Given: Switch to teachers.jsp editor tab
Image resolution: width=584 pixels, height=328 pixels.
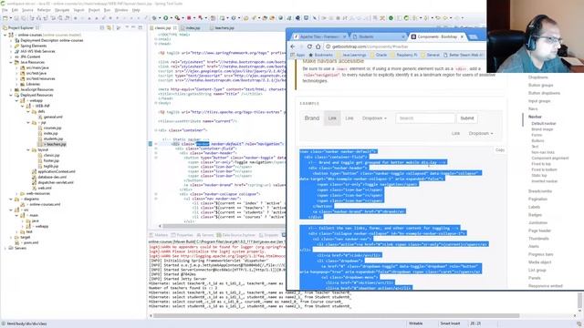Looking at the screenshot, I should point(224,28).
